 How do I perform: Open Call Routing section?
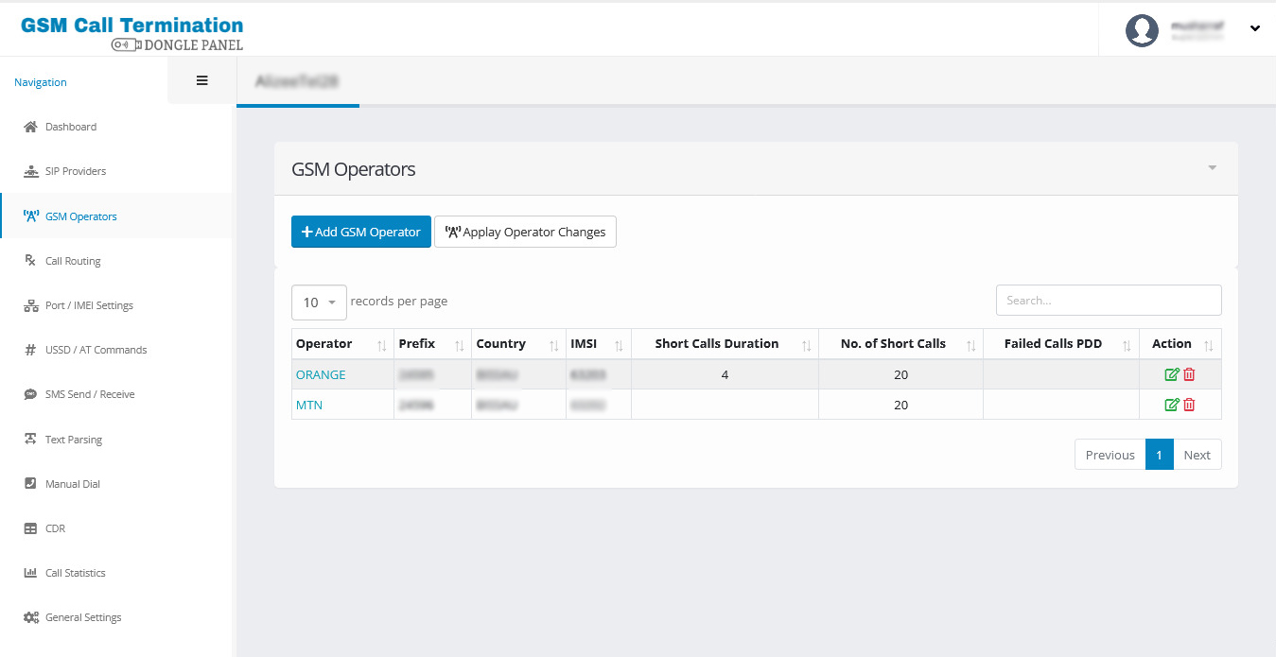(73, 261)
